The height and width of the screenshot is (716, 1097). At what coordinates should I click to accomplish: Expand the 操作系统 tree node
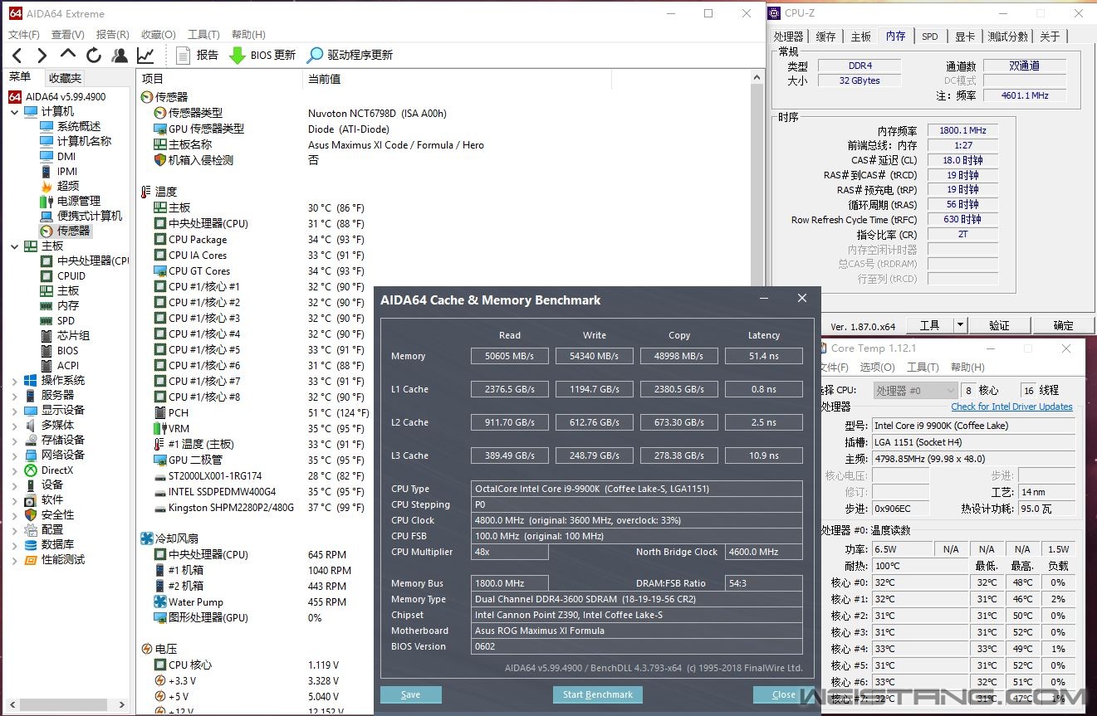click(x=15, y=380)
